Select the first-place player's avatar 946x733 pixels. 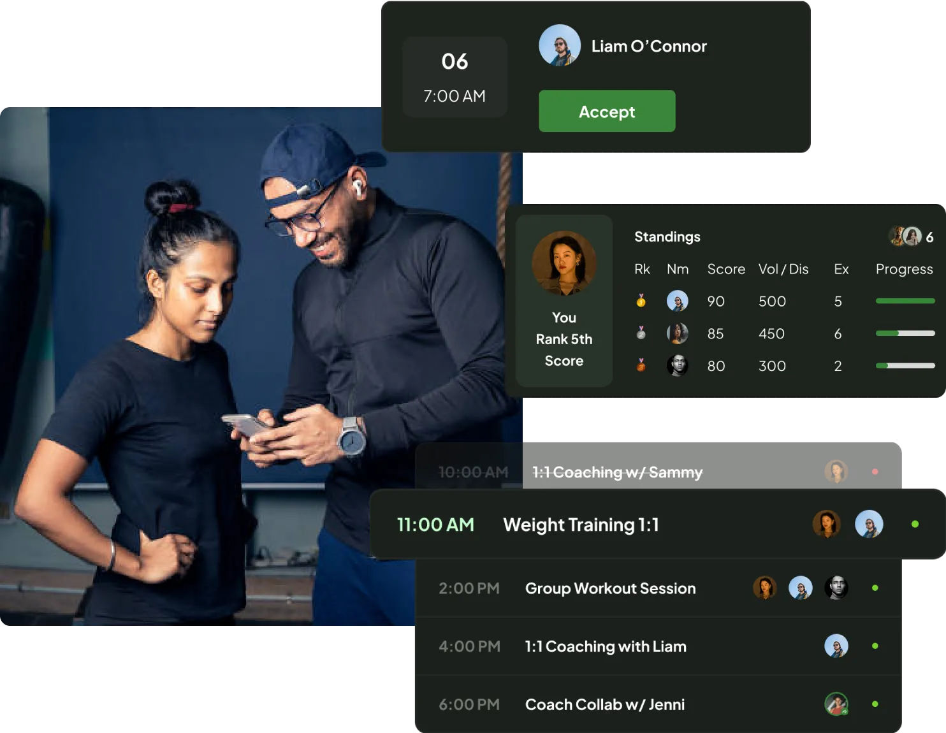click(x=678, y=300)
